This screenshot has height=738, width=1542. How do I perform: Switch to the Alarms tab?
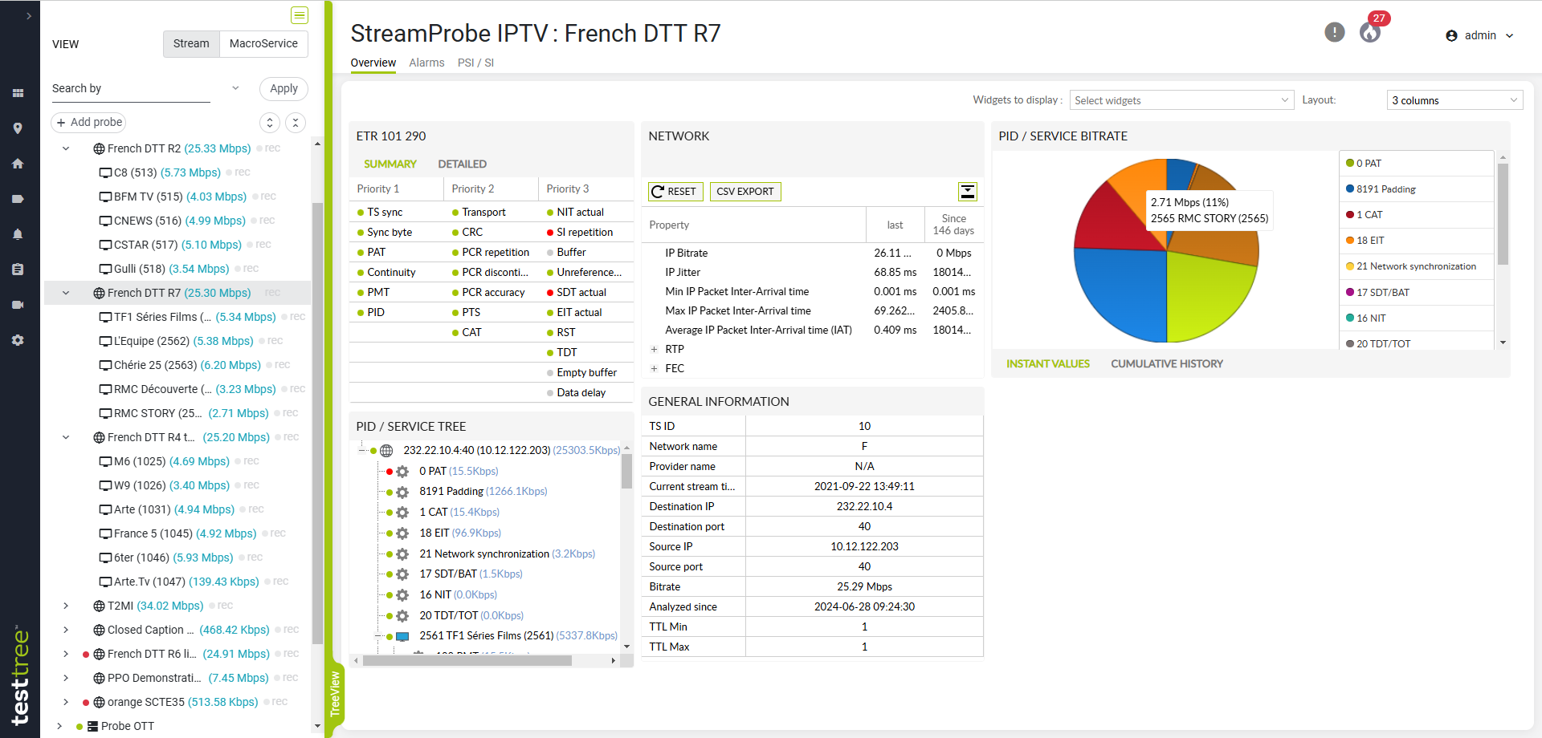(x=426, y=63)
